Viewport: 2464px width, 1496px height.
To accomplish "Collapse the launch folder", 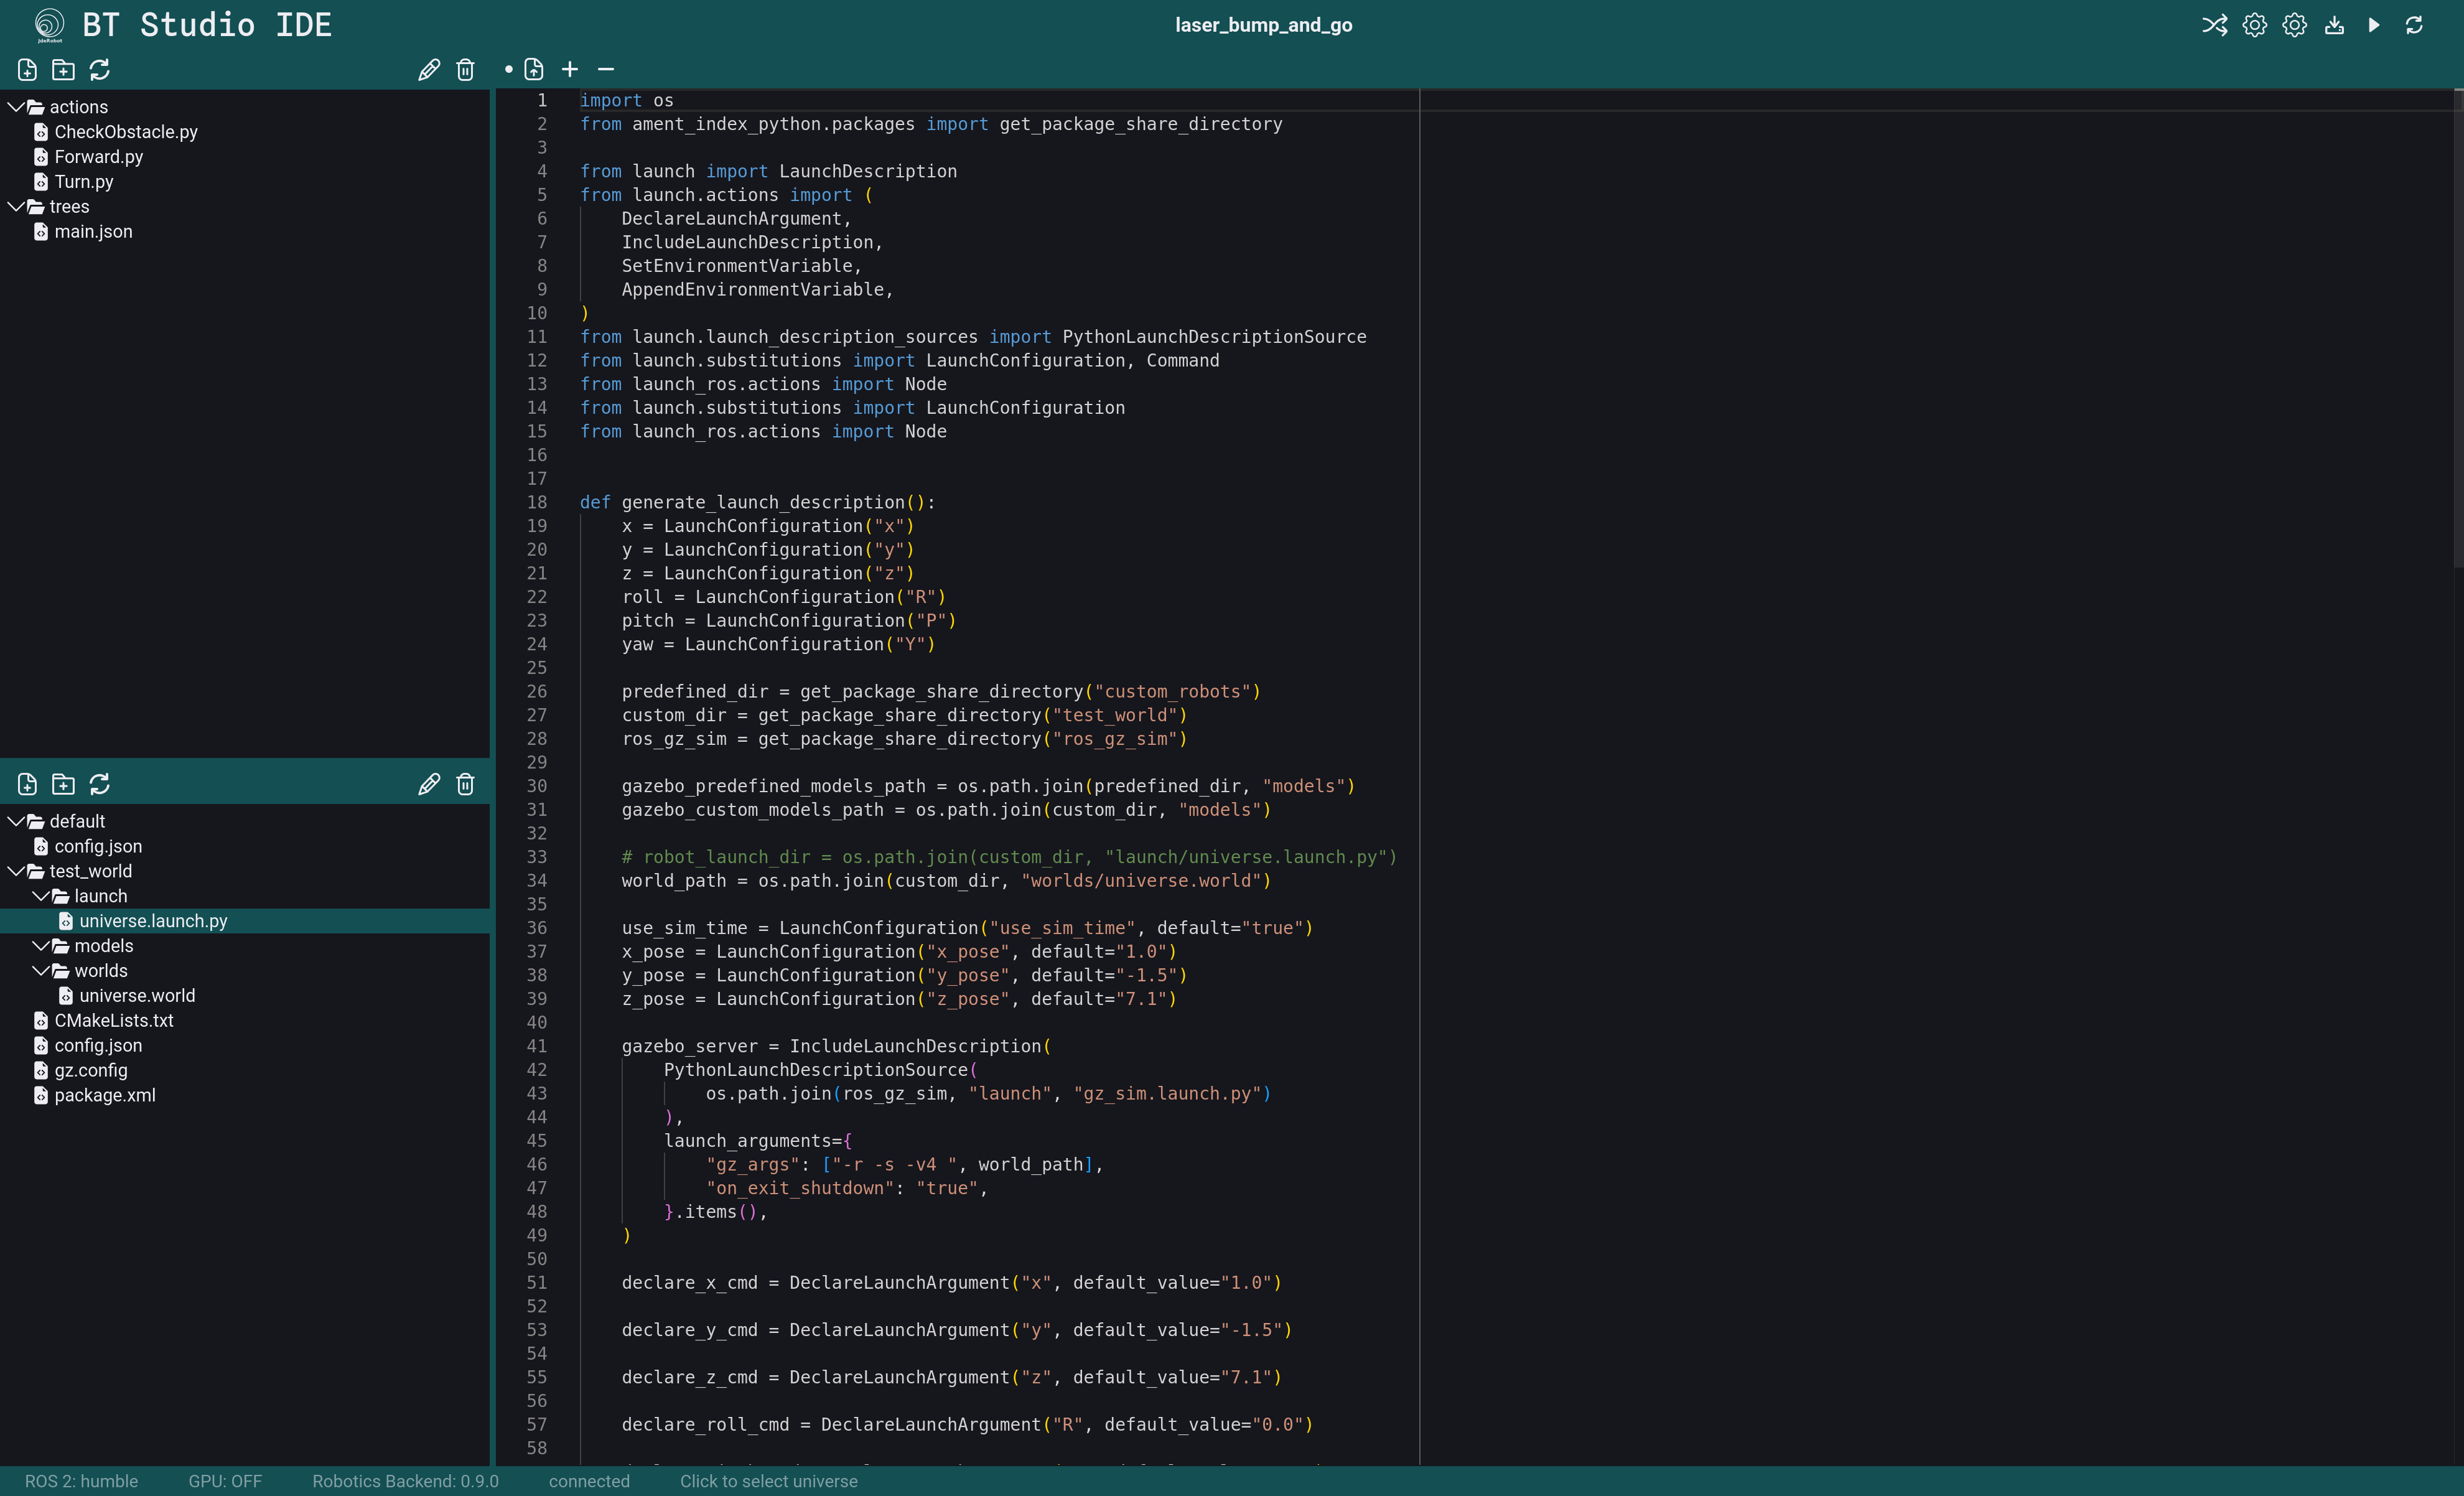I will pyautogui.click(x=41, y=896).
